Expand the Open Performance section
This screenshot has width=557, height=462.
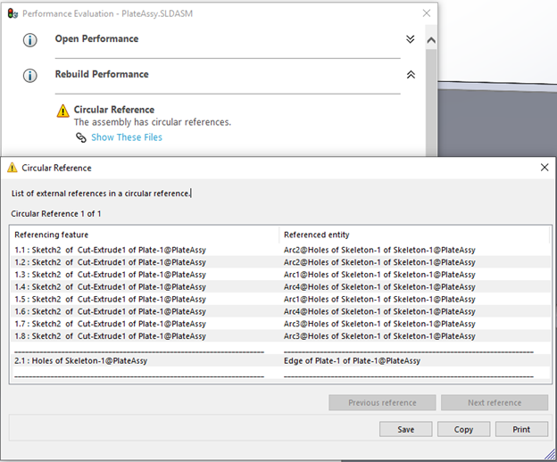(x=410, y=39)
